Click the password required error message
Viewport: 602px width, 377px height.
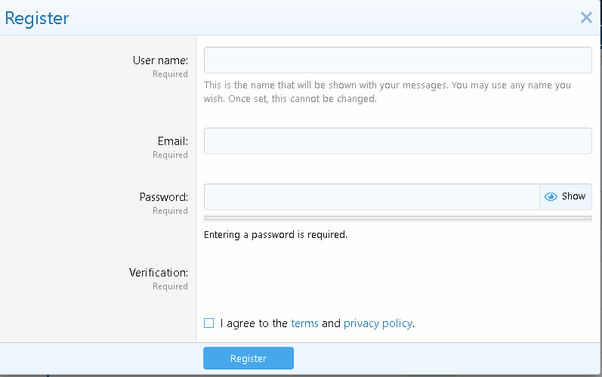[276, 235]
